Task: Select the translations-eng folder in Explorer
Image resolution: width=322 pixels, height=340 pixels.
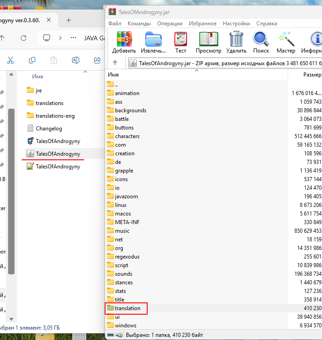Action: (51, 116)
